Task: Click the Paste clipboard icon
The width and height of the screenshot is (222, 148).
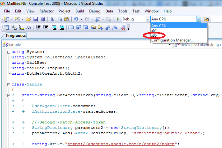Action: coord(66,19)
